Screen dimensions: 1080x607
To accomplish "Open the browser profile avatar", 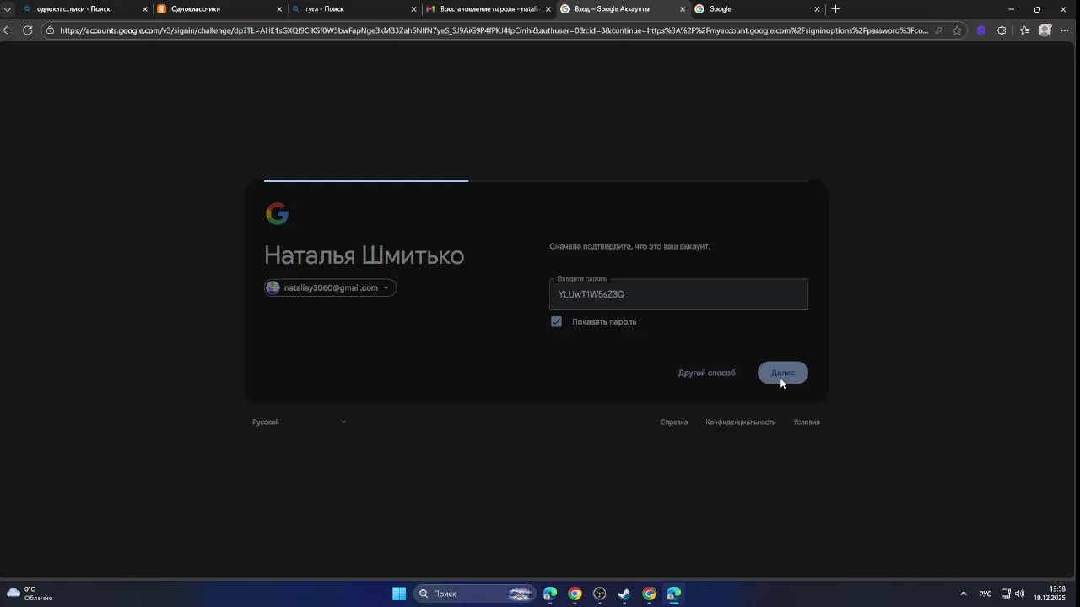I will 1045,30.
